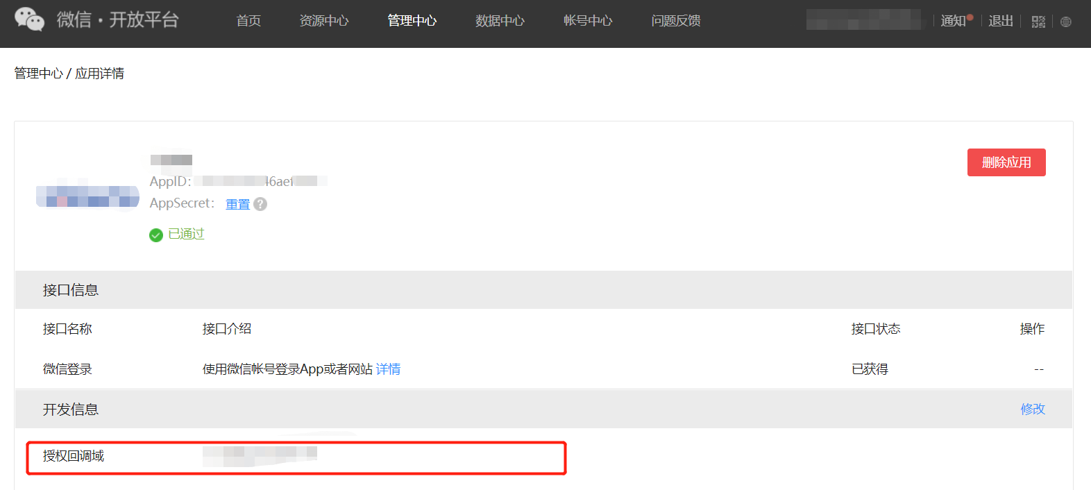
Task: Click 退出 to log out
Action: 1001,21
